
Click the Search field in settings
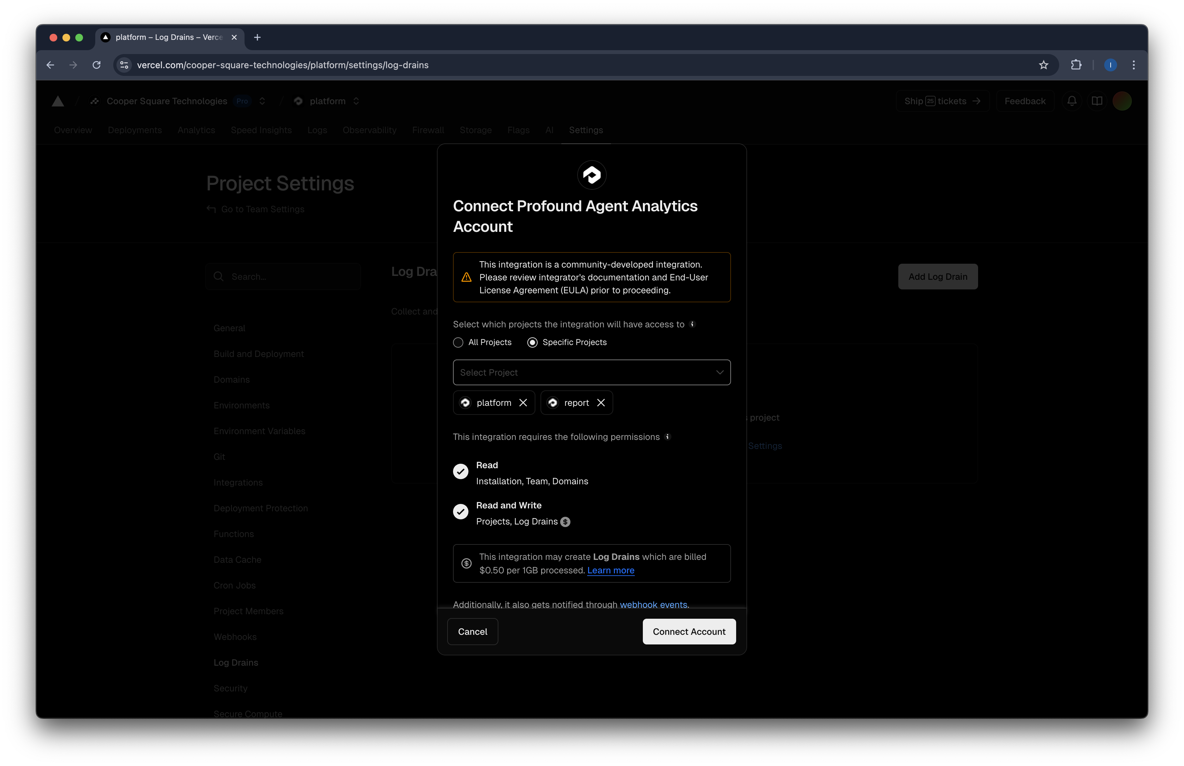[282, 276]
